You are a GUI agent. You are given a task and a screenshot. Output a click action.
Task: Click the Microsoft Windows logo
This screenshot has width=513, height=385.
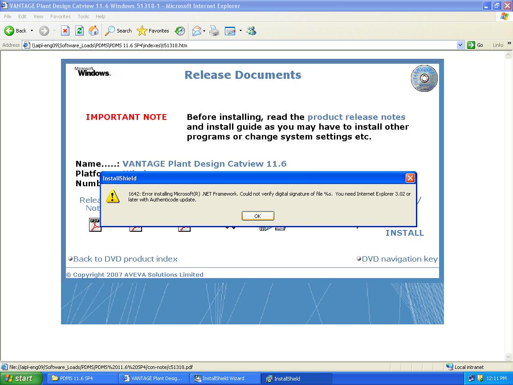(93, 71)
